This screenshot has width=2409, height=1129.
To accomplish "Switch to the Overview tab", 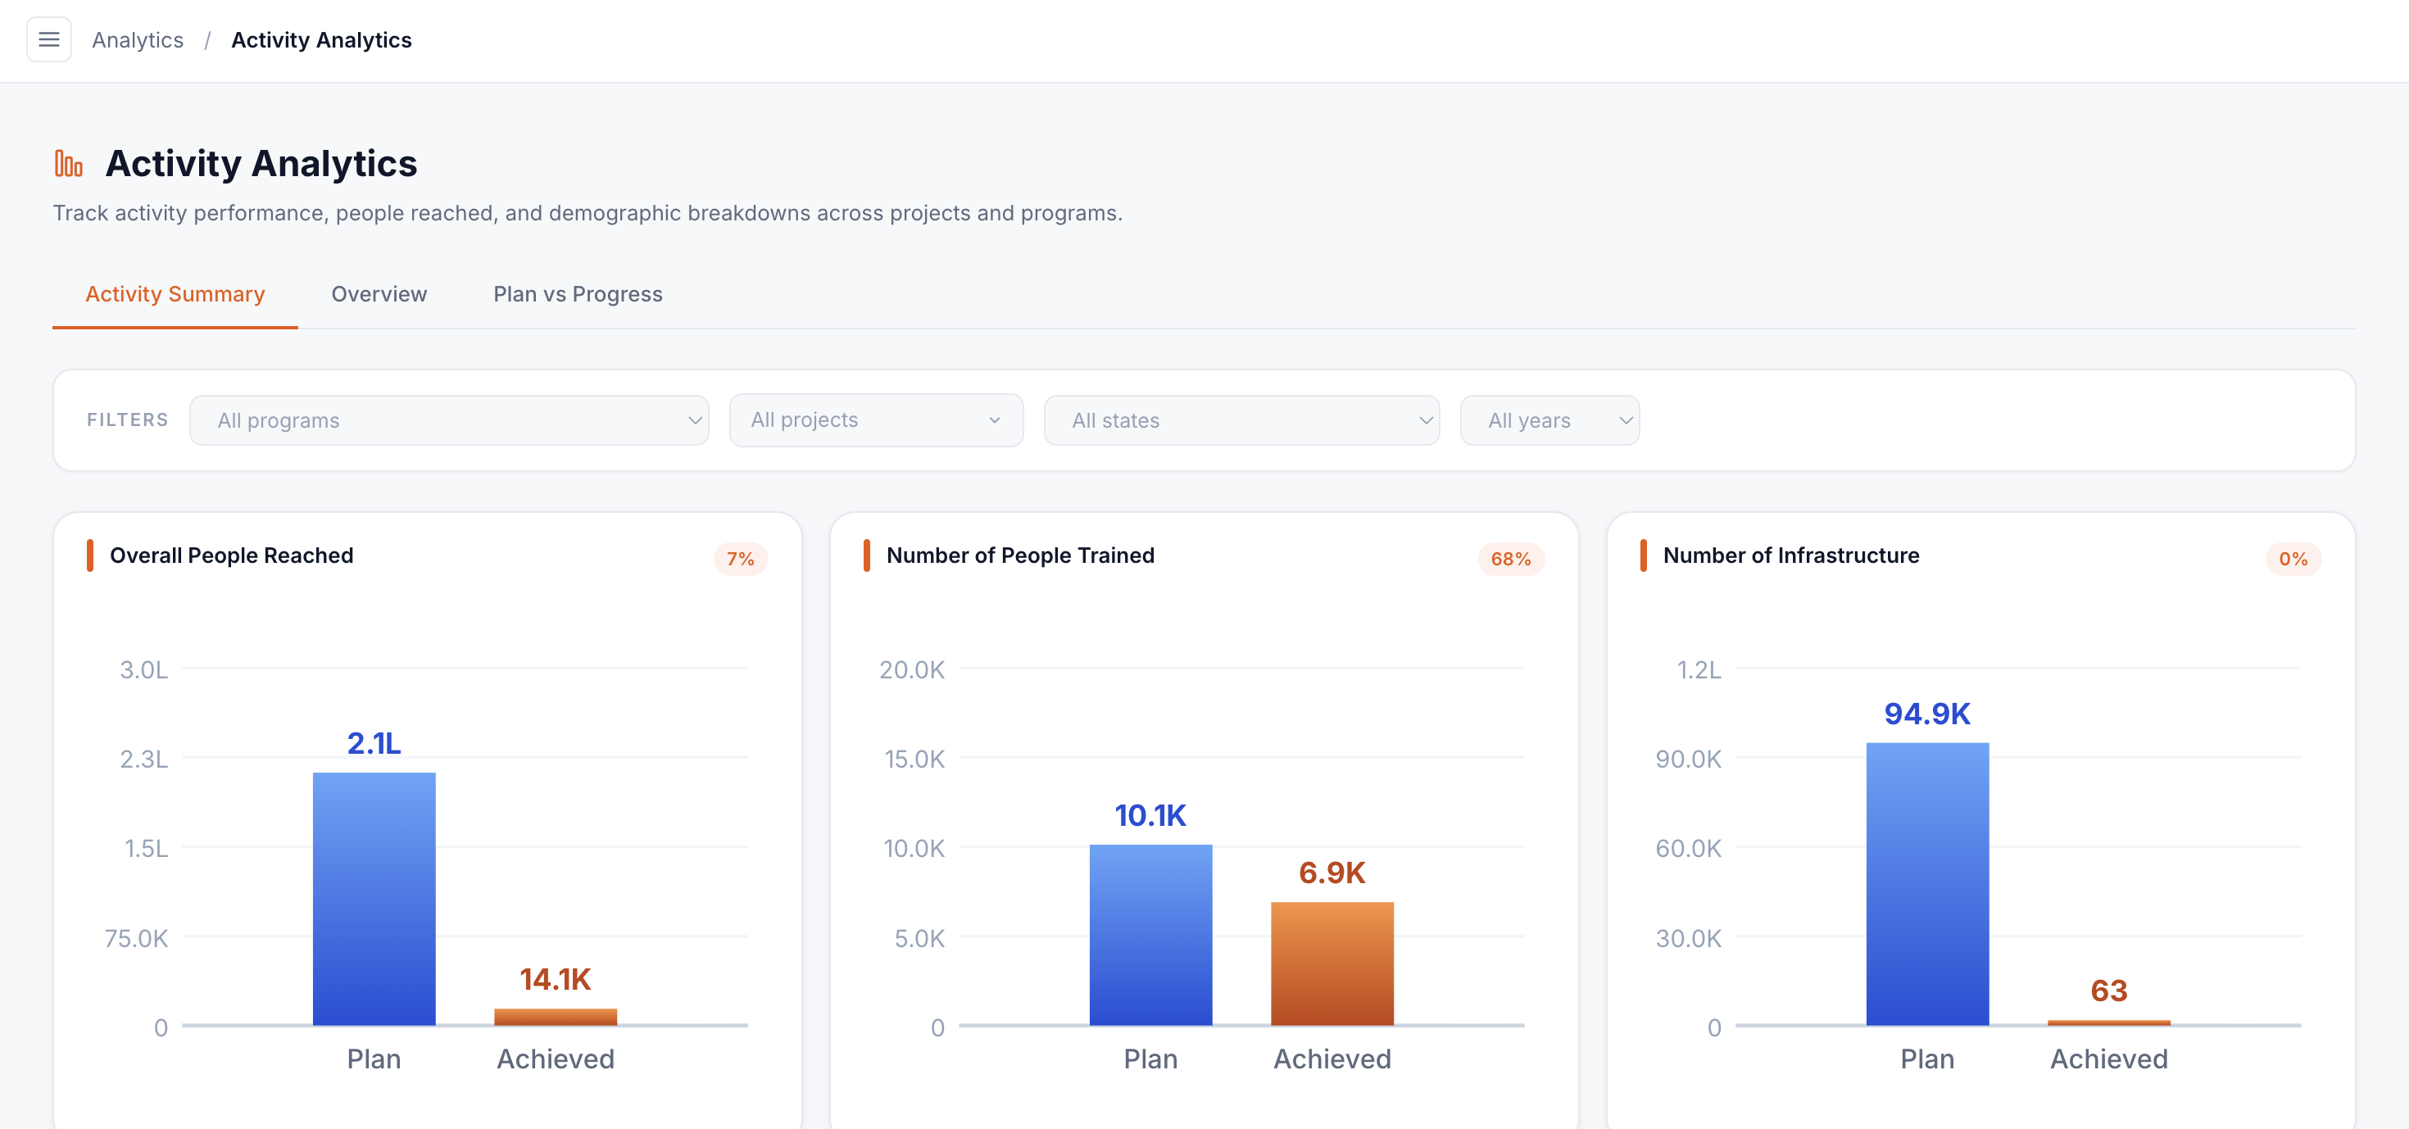I will point(379,293).
